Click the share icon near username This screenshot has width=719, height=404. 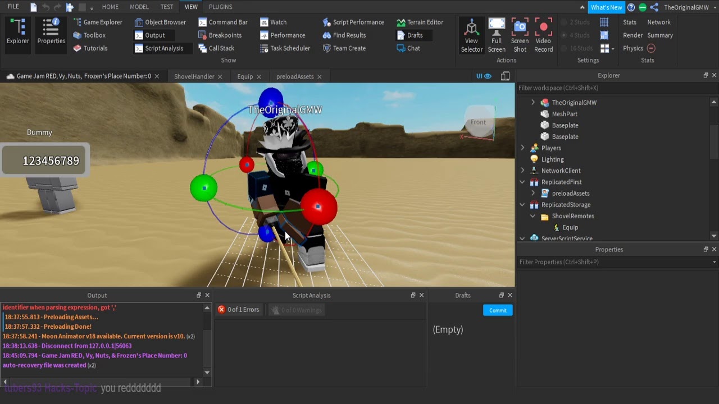tap(654, 7)
